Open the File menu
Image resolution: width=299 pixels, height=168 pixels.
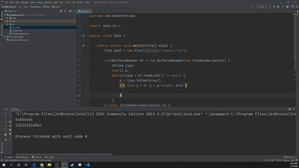click(x=7, y=2)
